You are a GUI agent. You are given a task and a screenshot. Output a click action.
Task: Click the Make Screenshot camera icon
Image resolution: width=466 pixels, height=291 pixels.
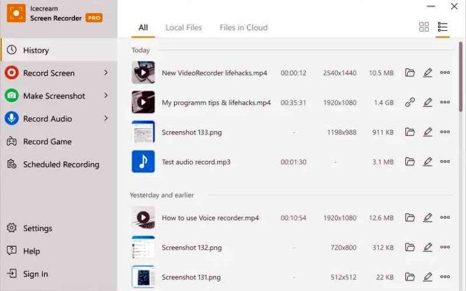click(x=12, y=96)
